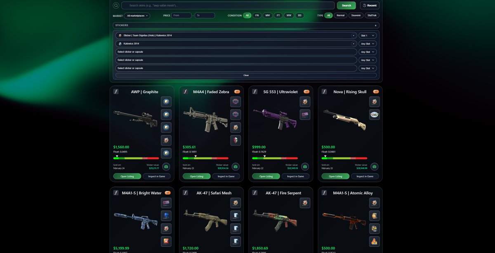Open the marketplace icon on M4A4 Faded Zebra card

(185, 92)
